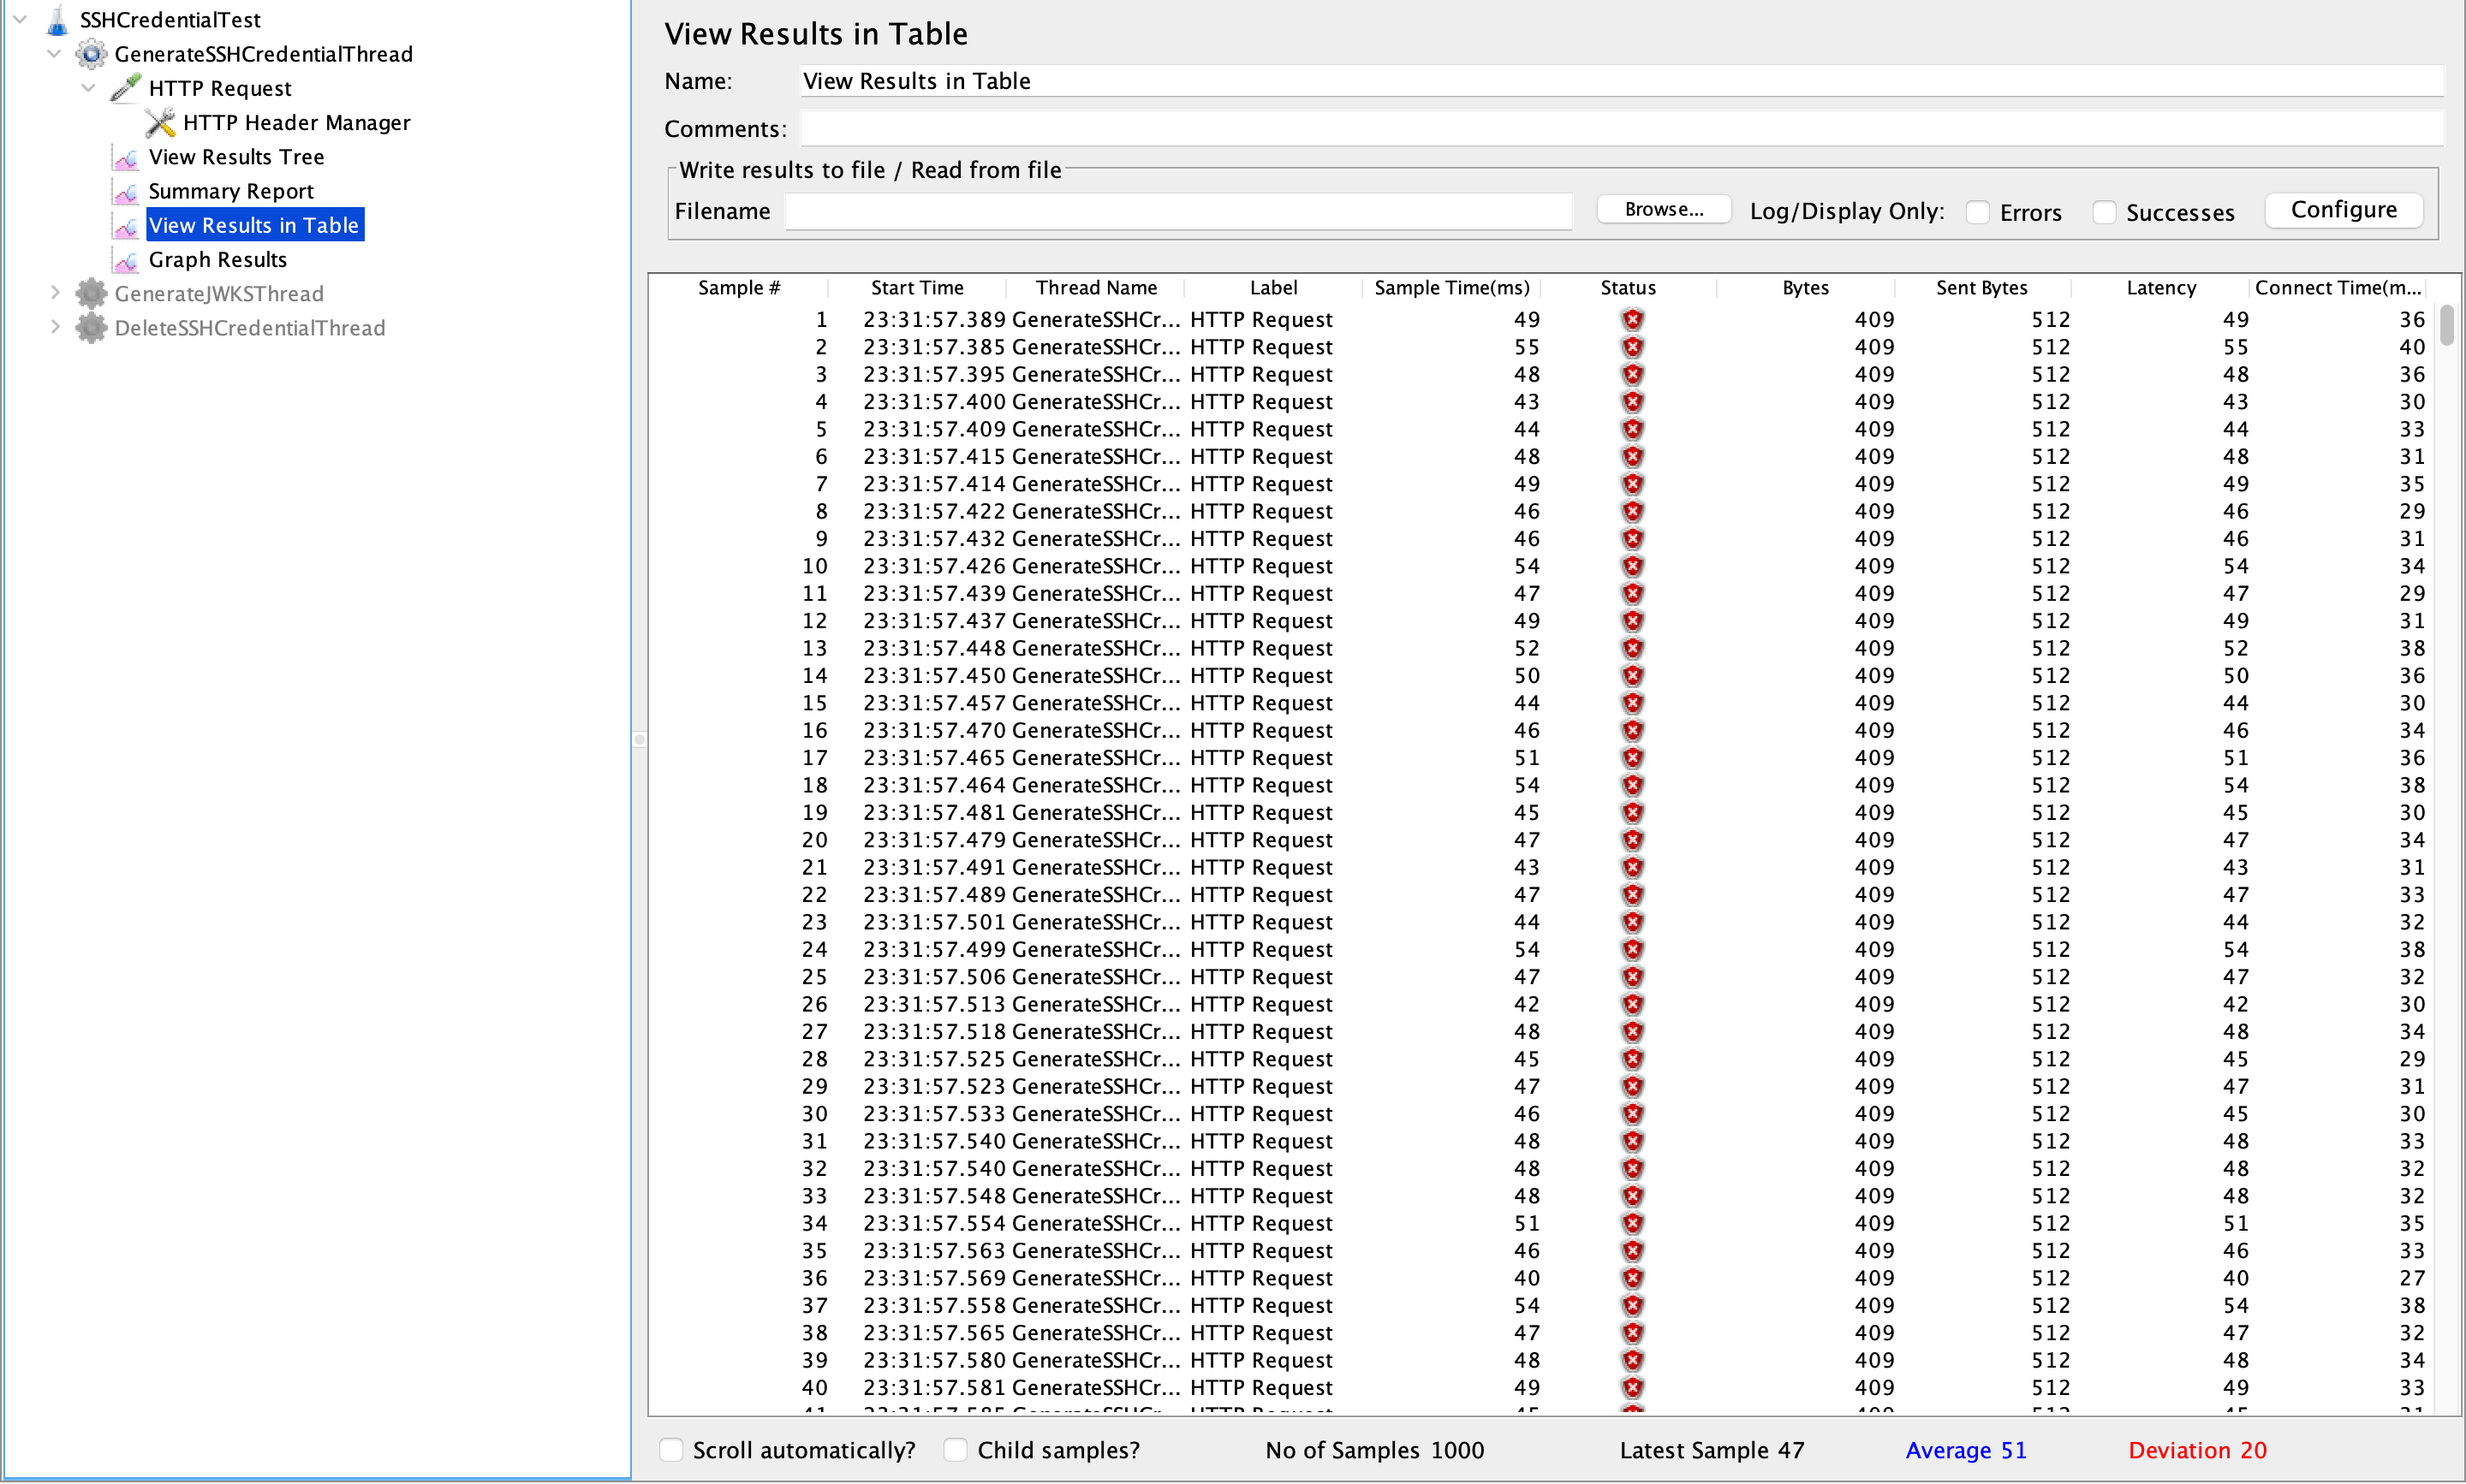The image size is (2466, 1484).
Task: Toggle the Scroll automatically checkbox
Action: coord(671,1450)
